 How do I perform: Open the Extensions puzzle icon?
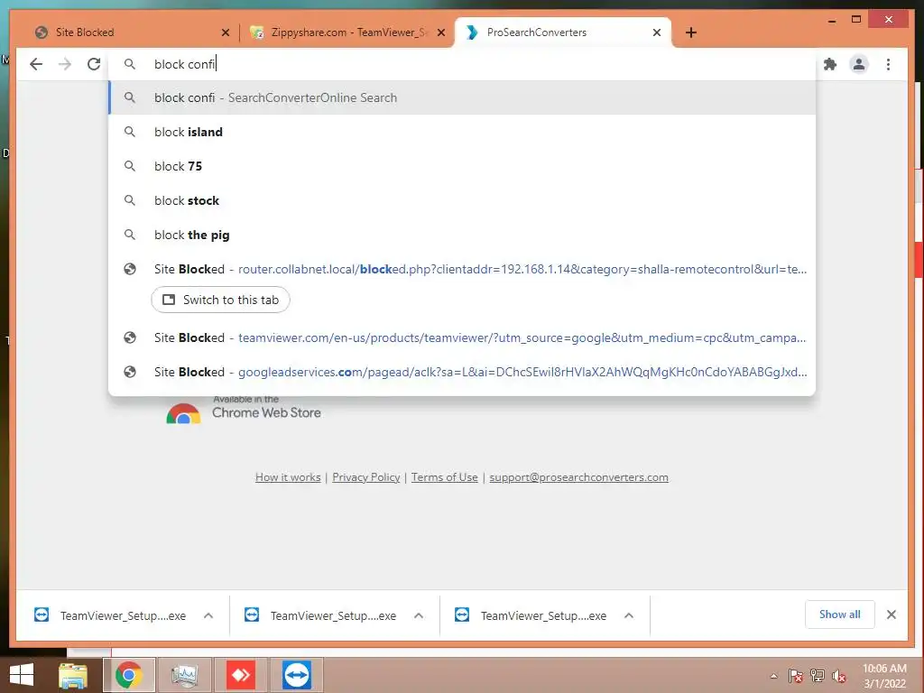coord(830,64)
